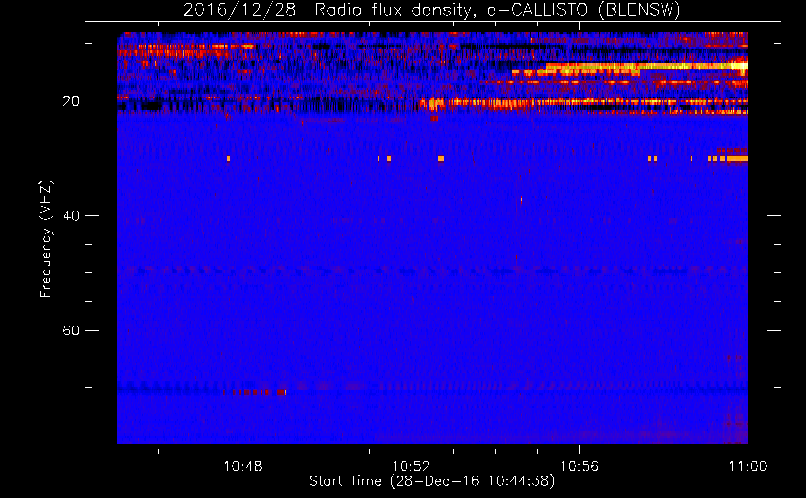Click the 11:00 time tick label
Screen dimensions: 806x498
point(748,467)
